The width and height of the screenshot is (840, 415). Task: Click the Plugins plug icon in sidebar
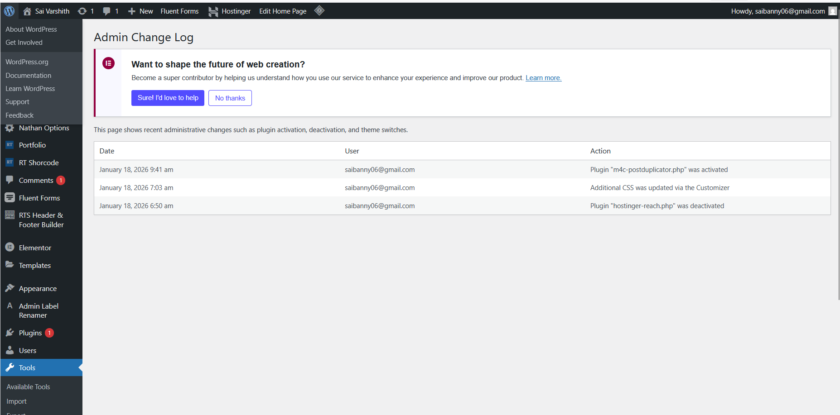coord(10,333)
